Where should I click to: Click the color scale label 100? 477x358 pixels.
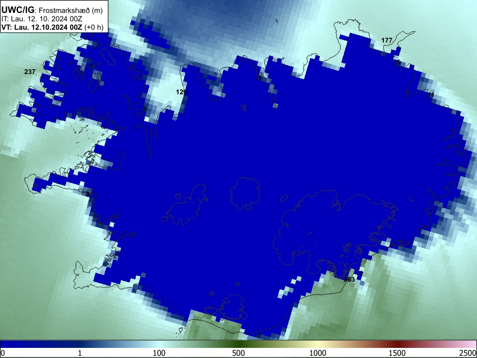159,353
